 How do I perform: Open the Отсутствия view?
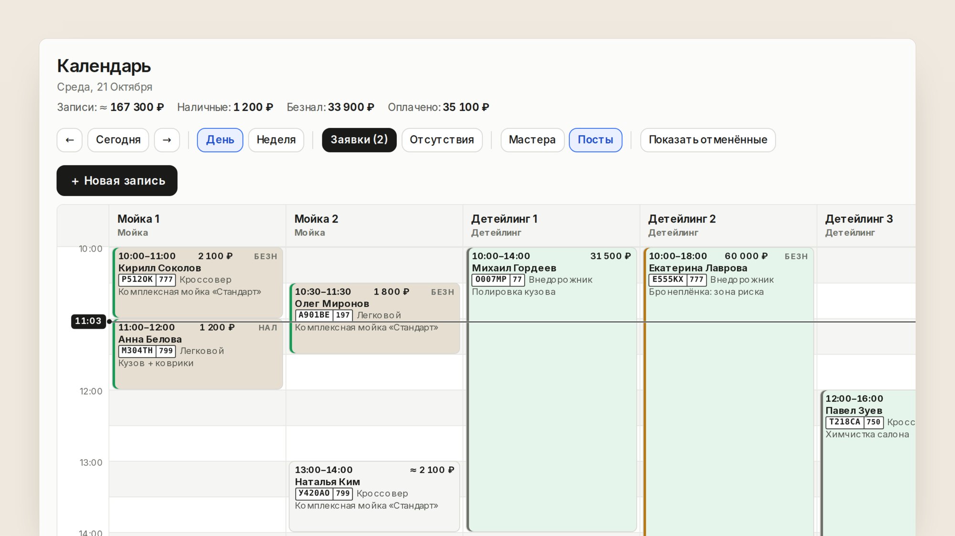(x=442, y=140)
